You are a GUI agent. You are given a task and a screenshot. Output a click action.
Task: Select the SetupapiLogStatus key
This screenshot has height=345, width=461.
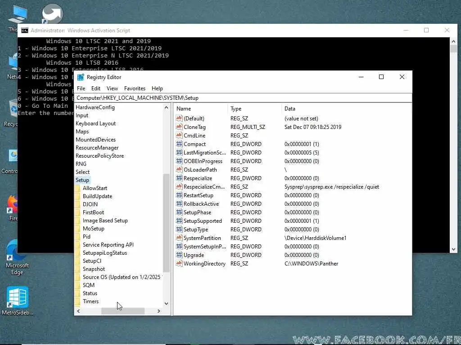pos(104,253)
